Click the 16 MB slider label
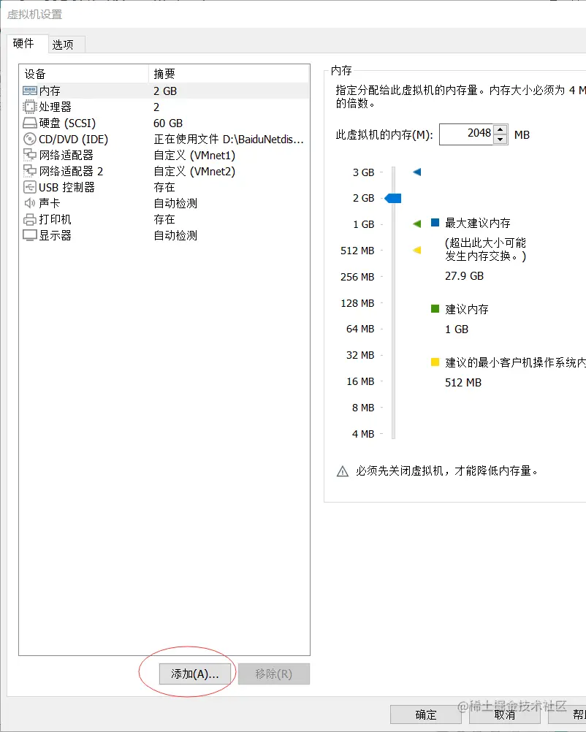Image resolution: width=586 pixels, height=732 pixels. click(360, 381)
